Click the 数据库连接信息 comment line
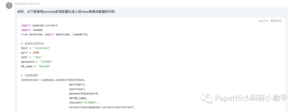Viewport: 297px width, 112px height. pyautogui.click(x=32, y=43)
